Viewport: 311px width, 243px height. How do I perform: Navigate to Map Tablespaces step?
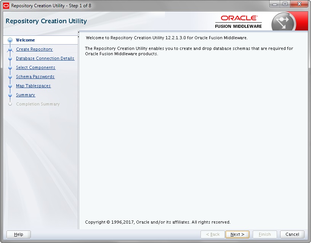tap(33, 86)
